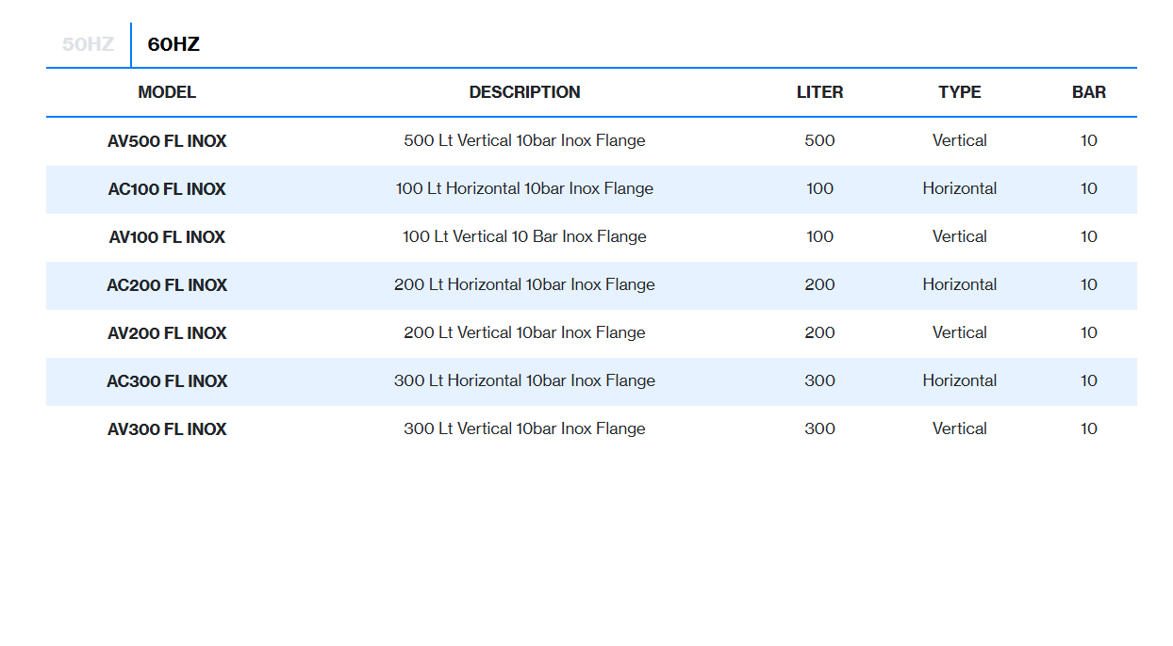Image resolution: width=1173 pixels, height=646 pixels.
Task: Open the AC100 FL INOX model
Action: pos(167,189)
